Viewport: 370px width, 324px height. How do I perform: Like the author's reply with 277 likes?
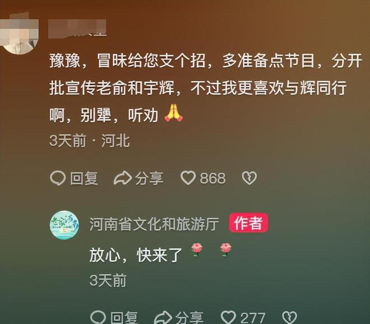point(228,317)
